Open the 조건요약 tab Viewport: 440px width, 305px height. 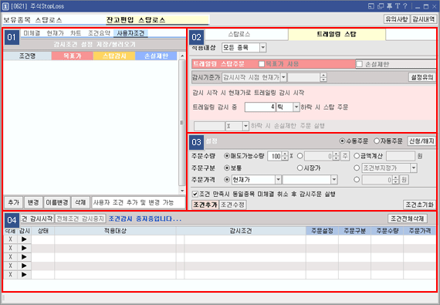pyautogui.click(x=99, y=33)
